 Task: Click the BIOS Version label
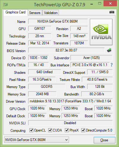(16, 51)
